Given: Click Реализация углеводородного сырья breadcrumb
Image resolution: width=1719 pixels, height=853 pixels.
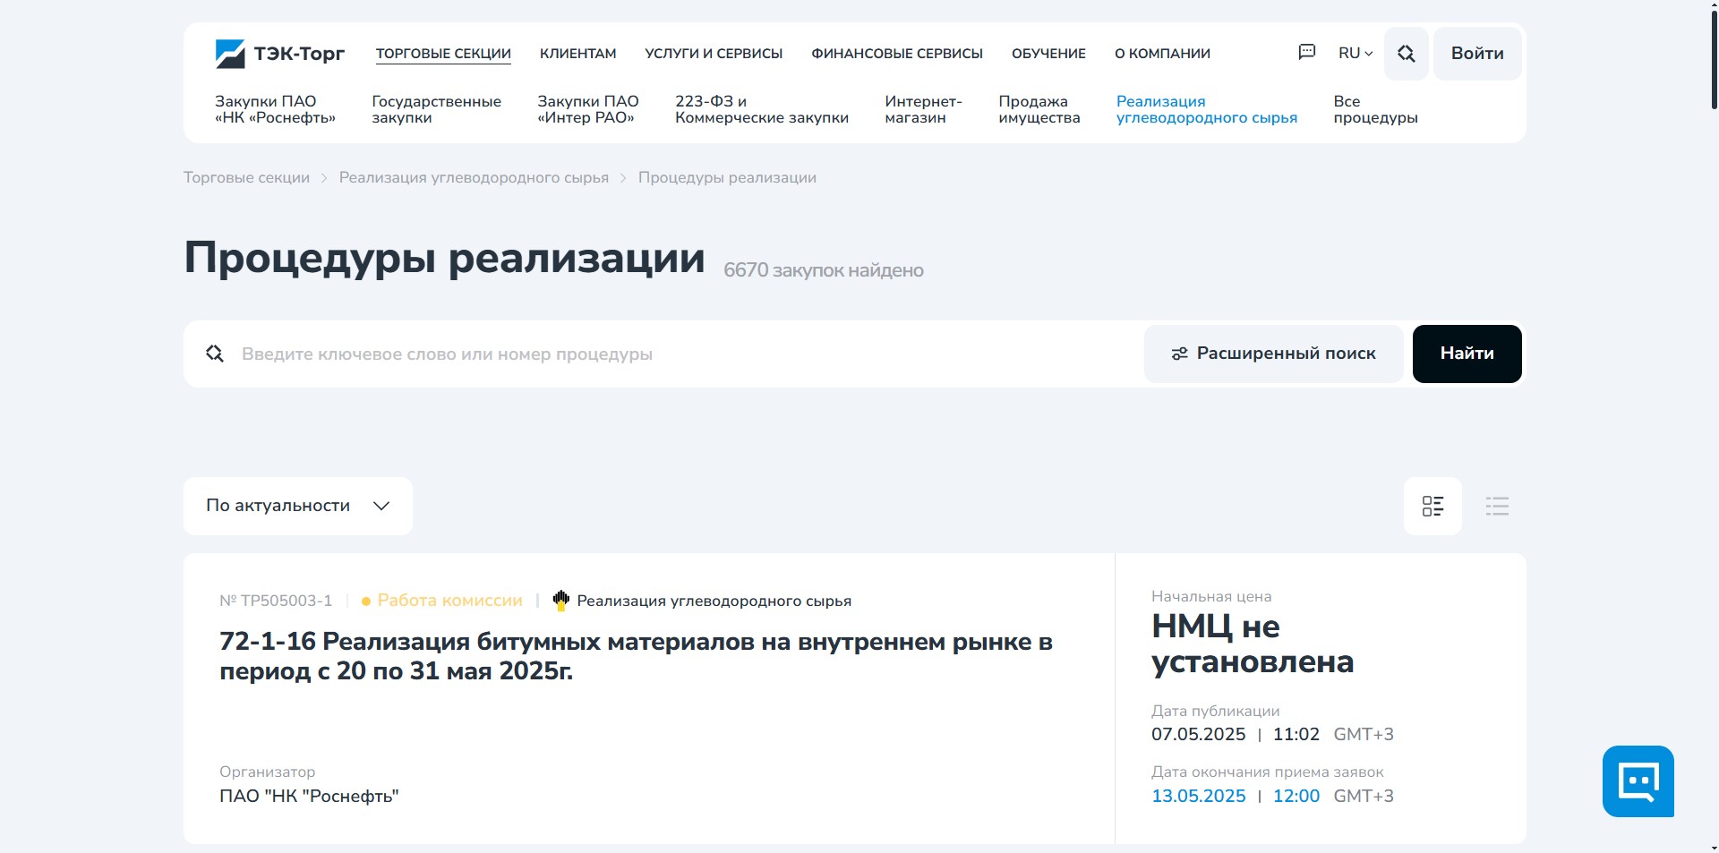Looking at the screenshot, I should click(x=474, y=177).
